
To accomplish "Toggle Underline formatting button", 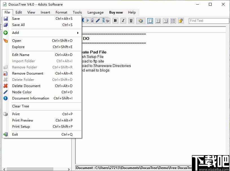I will tap(131, 21).
